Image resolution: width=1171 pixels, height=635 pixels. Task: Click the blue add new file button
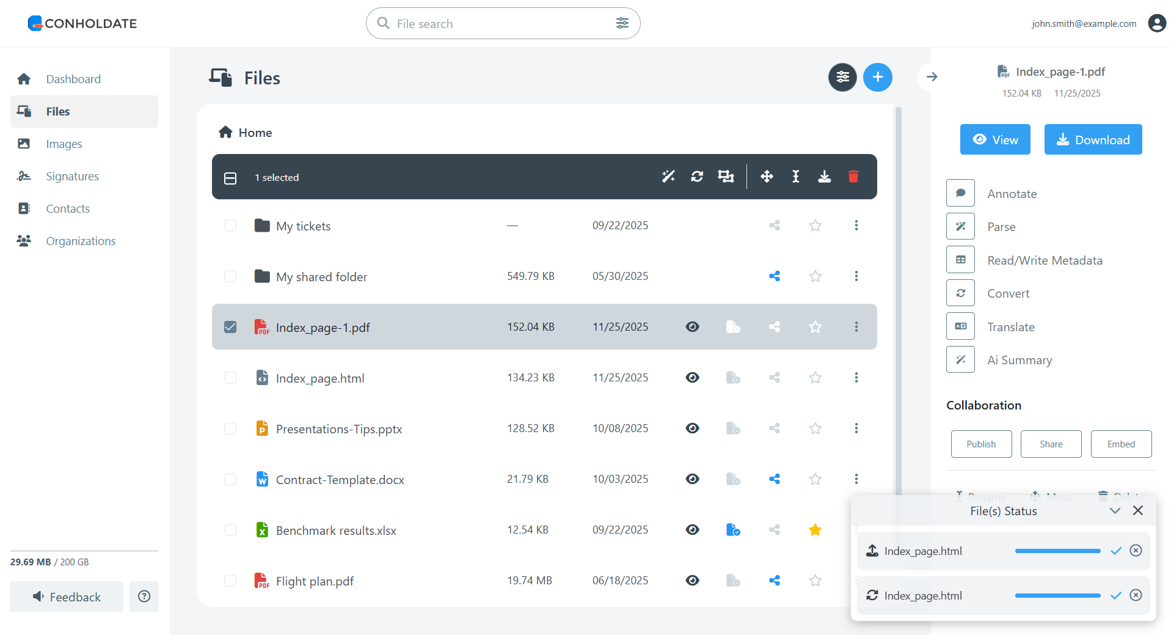(x=877, y=77)
